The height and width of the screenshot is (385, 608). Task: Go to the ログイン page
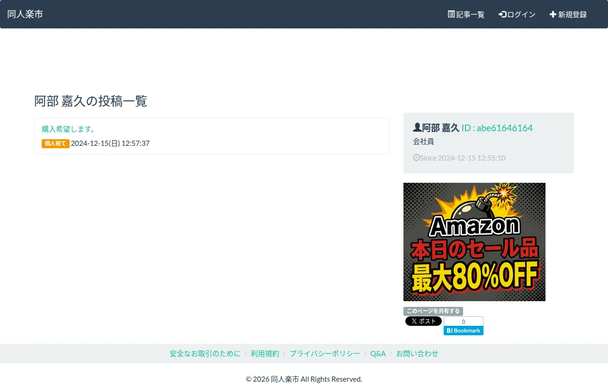pyautogui.click(x=517, y=15)
